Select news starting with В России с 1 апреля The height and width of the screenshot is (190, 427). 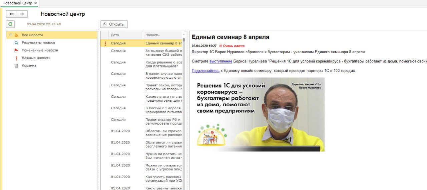[141, 110]
